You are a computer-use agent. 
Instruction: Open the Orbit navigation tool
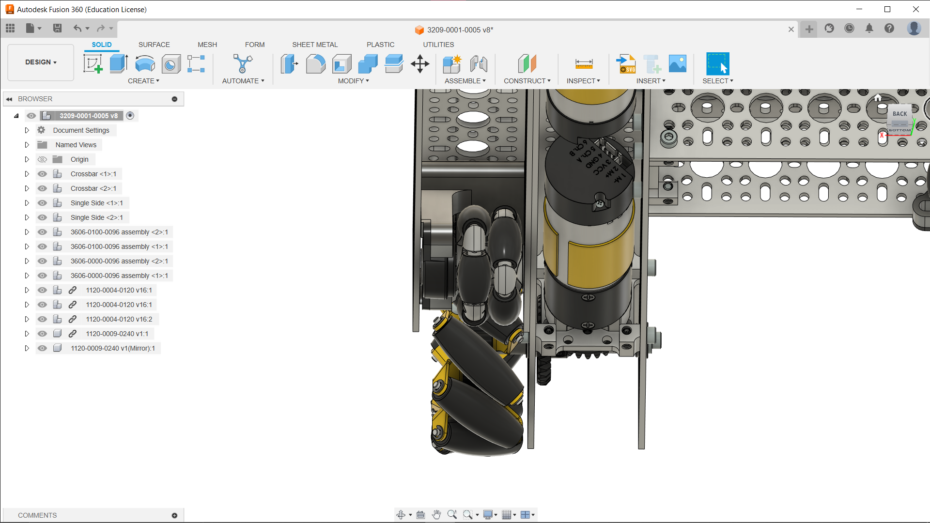(x=401, y=515)
